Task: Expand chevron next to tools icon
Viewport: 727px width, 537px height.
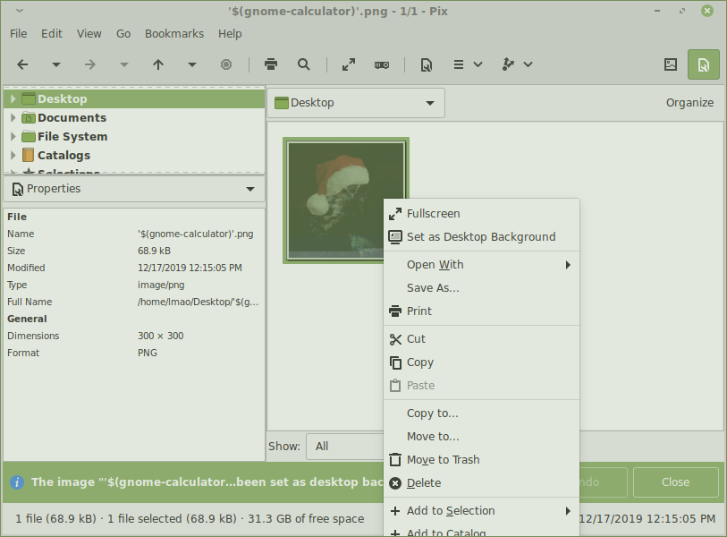Action: [x=528, y=64]
